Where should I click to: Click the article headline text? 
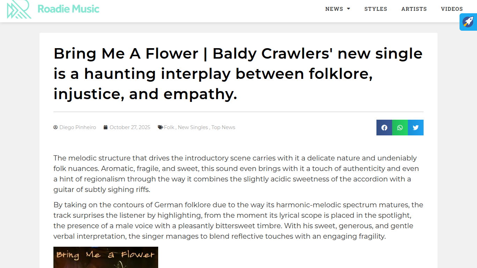(238, 74)
